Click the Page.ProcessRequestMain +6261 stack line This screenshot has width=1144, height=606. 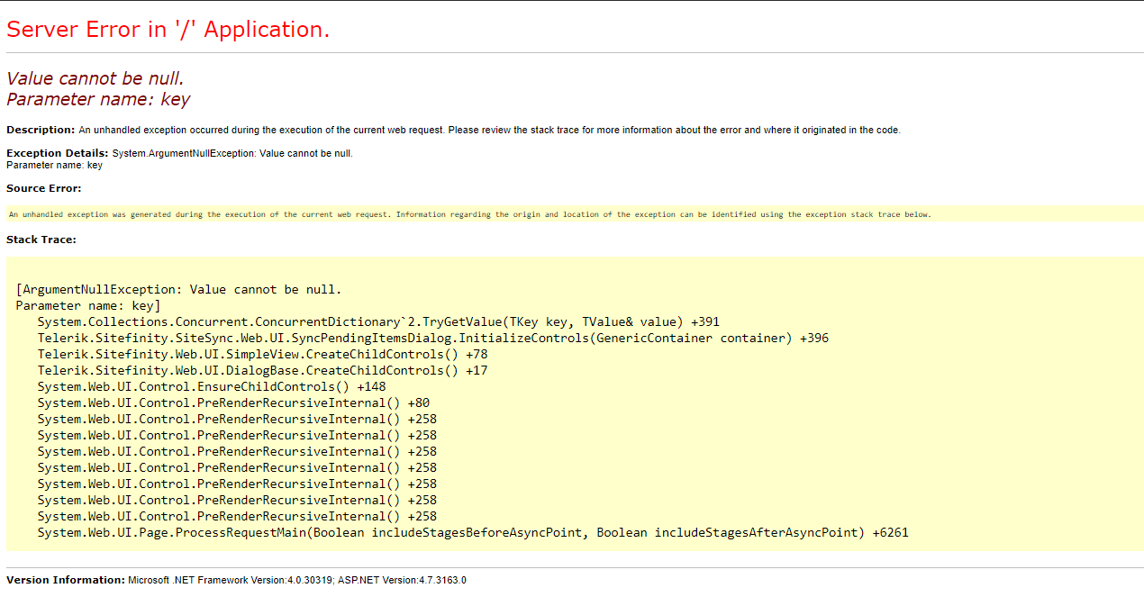point(473,532)
